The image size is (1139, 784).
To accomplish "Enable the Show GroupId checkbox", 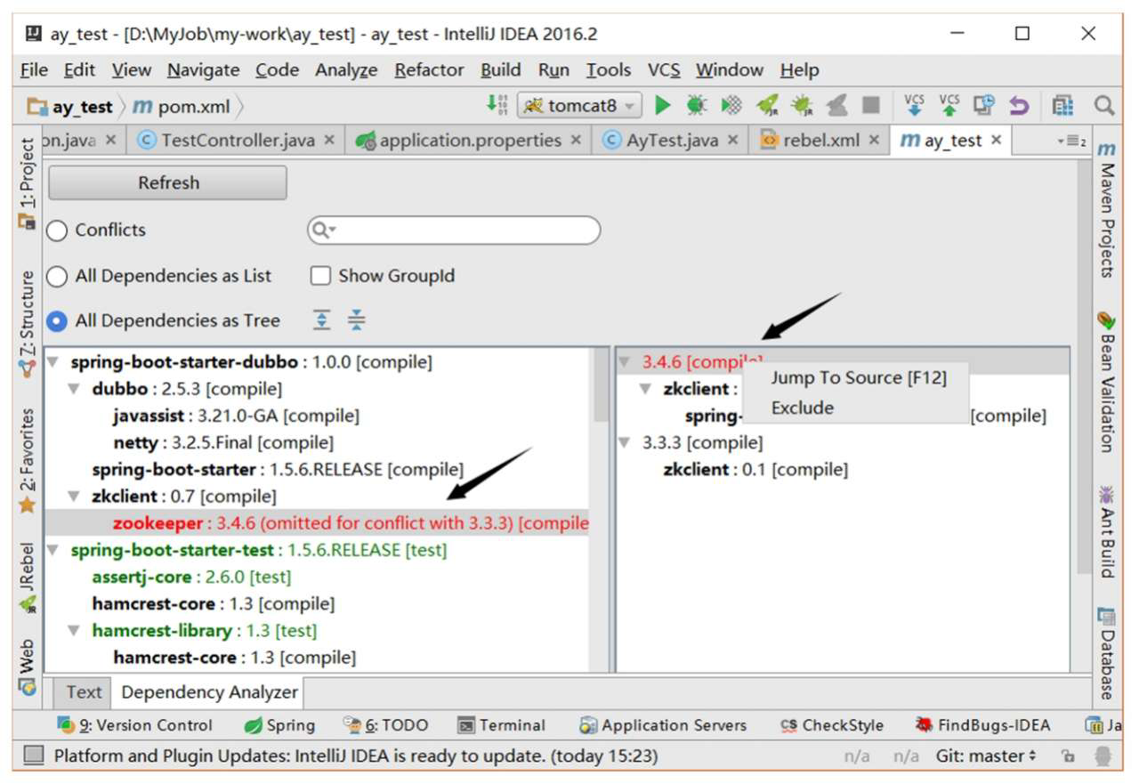I will (320, 276).
